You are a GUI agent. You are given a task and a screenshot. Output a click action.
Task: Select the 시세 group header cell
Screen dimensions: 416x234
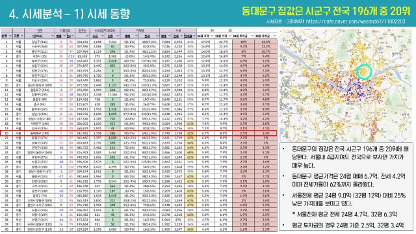178,31
